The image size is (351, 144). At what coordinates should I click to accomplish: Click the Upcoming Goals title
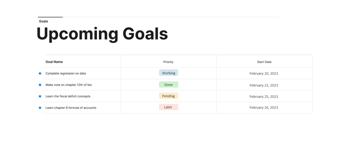tap(102, 34)
